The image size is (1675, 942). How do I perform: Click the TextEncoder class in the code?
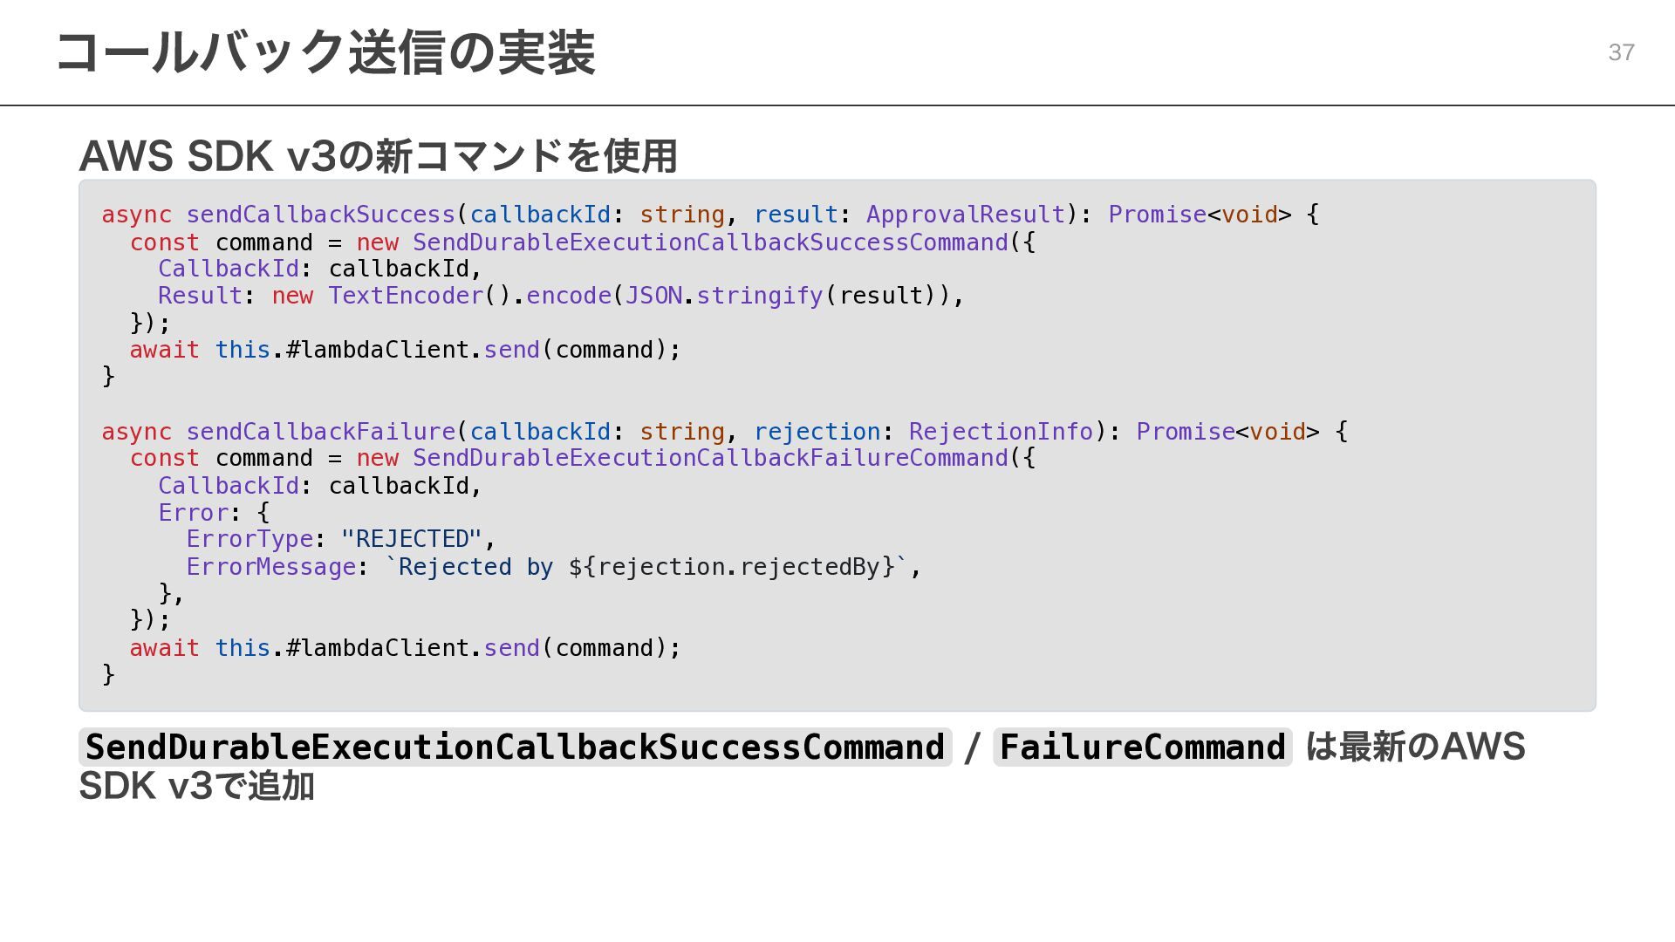[x=406, y=297]
